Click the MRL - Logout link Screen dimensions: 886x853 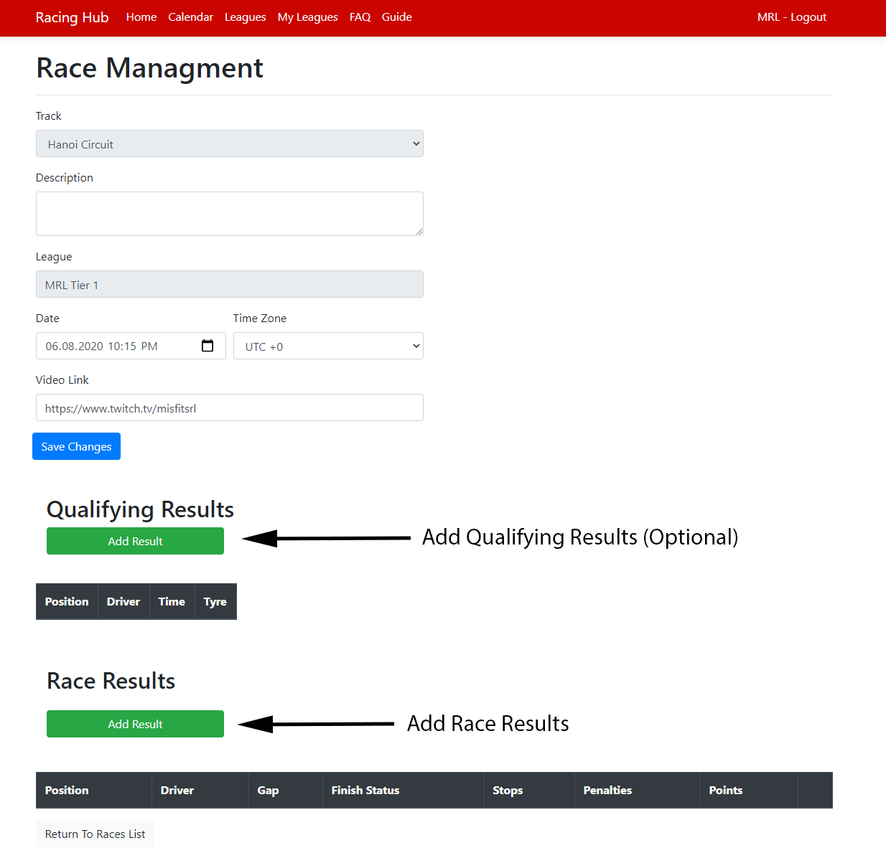(x=792, y=17)
